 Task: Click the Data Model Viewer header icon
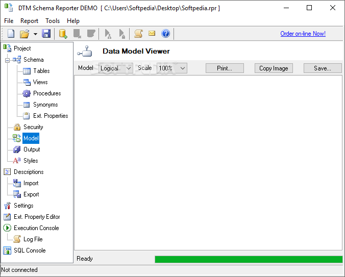[x=85, y=51]
